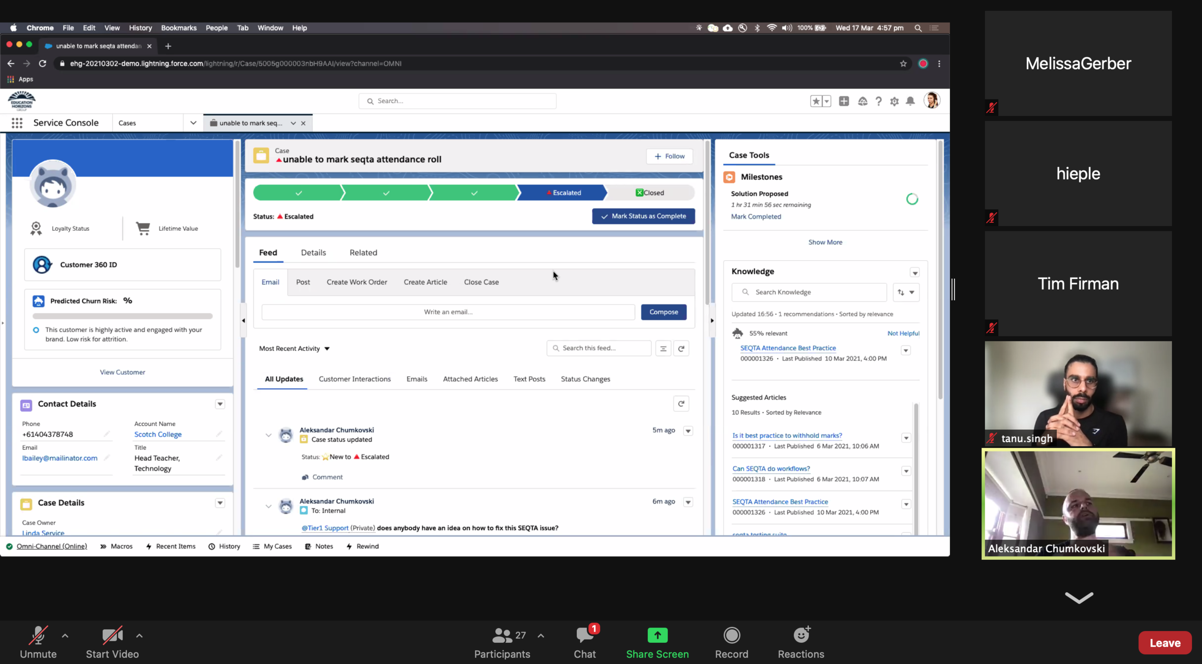Open the App Launcher grid icon

pyautogui.click(x=17, y=123)
